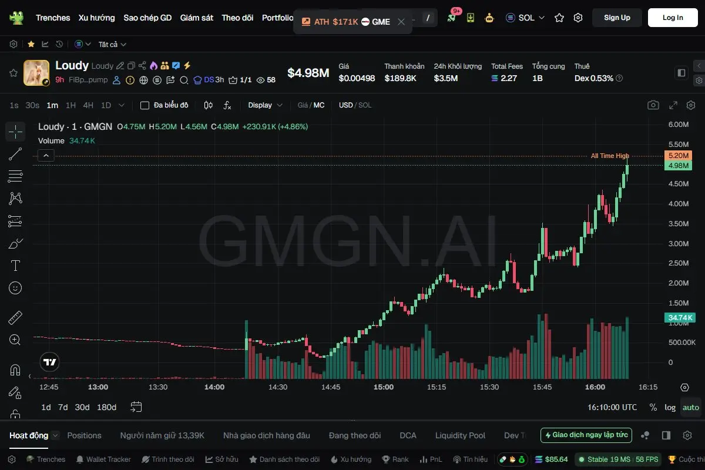This screenshot has height=470, width=705.
Task: Open the website globe icon for Loudy
Action: click(143, 80)
